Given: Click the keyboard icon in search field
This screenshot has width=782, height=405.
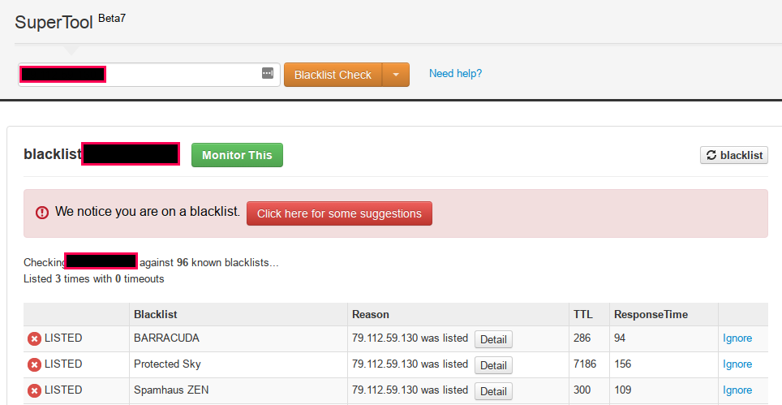Looking at the screenshot, I should [x=268, y=73].
